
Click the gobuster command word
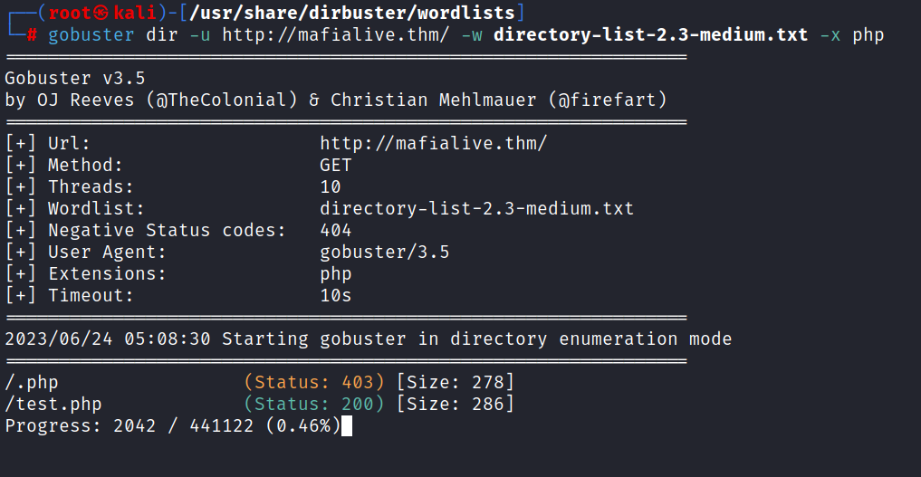[x=91, y=35]
